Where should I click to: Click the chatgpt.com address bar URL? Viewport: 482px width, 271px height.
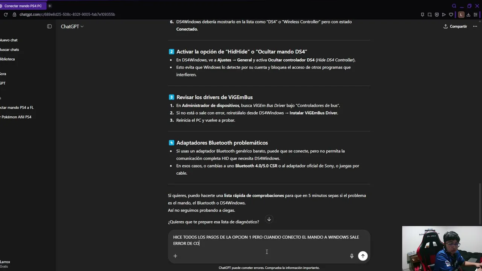click(67, 15)
